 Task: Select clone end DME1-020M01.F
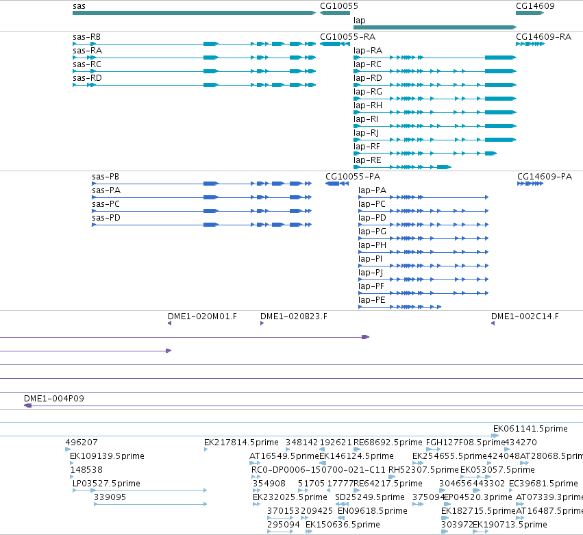coord(202,316)
